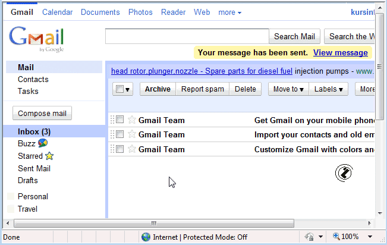Open the Buzz folder
This screenshot has height=245, width=387.
pos(27,143)
